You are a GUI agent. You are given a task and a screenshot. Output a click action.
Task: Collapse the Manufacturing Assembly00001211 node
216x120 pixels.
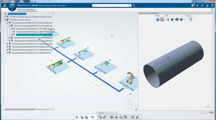pyautogui.click(x=7, y=23)
